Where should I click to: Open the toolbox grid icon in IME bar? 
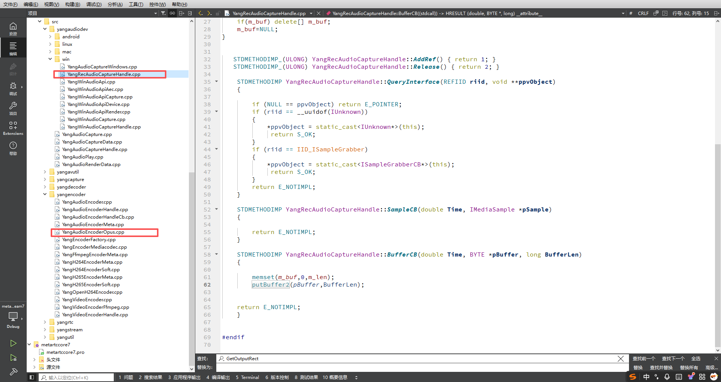[x=702, y=377]
